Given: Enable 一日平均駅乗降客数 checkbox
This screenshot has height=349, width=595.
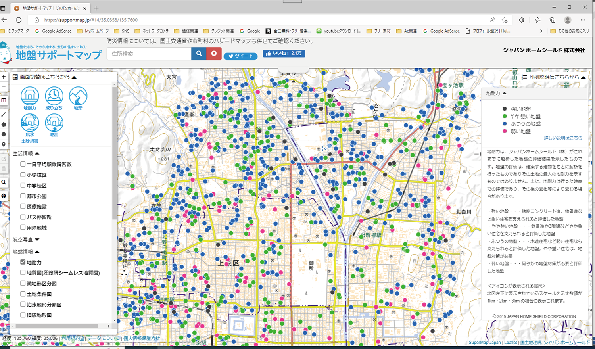Looking at the screenshot, I should click(x=23, y=164).
